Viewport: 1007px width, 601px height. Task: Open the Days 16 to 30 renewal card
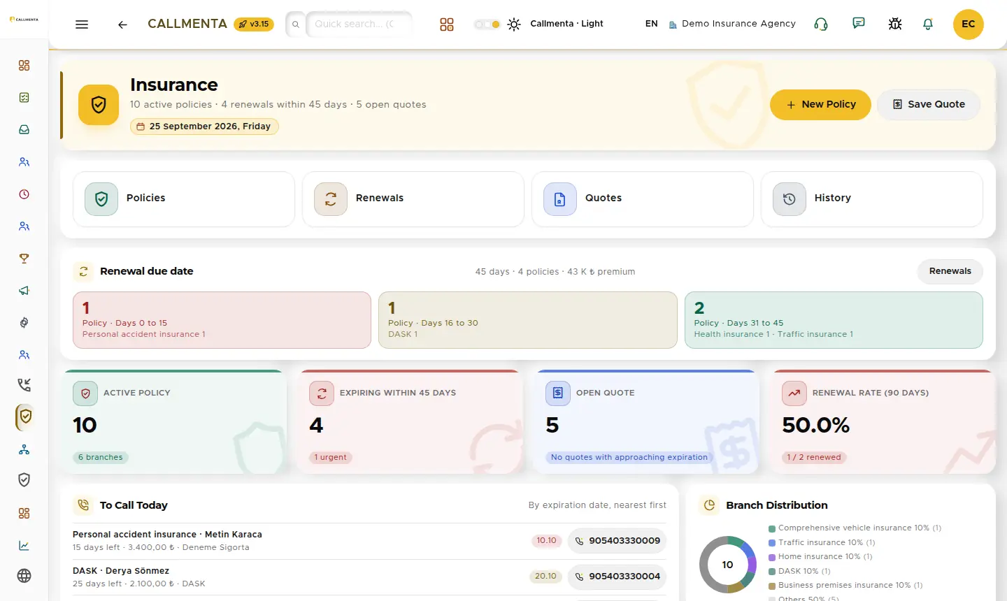[x=528, y=321]
